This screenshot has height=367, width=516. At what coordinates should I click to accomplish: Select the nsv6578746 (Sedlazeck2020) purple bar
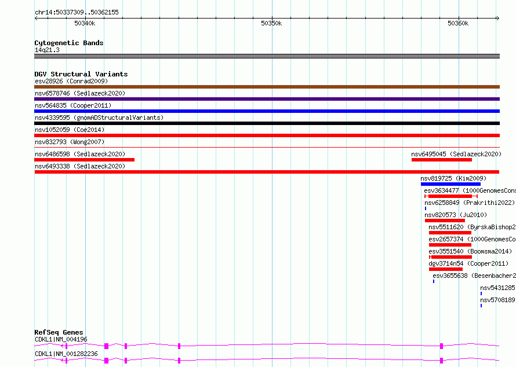point(267,99)
